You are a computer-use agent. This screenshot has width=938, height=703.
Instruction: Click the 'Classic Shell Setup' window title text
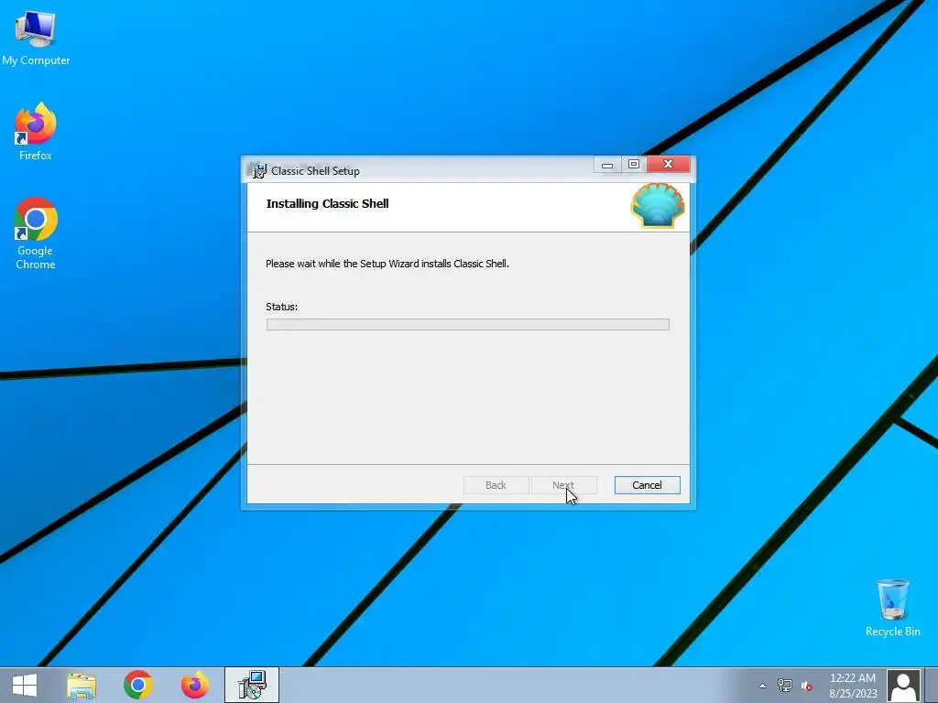coord(315,171)
